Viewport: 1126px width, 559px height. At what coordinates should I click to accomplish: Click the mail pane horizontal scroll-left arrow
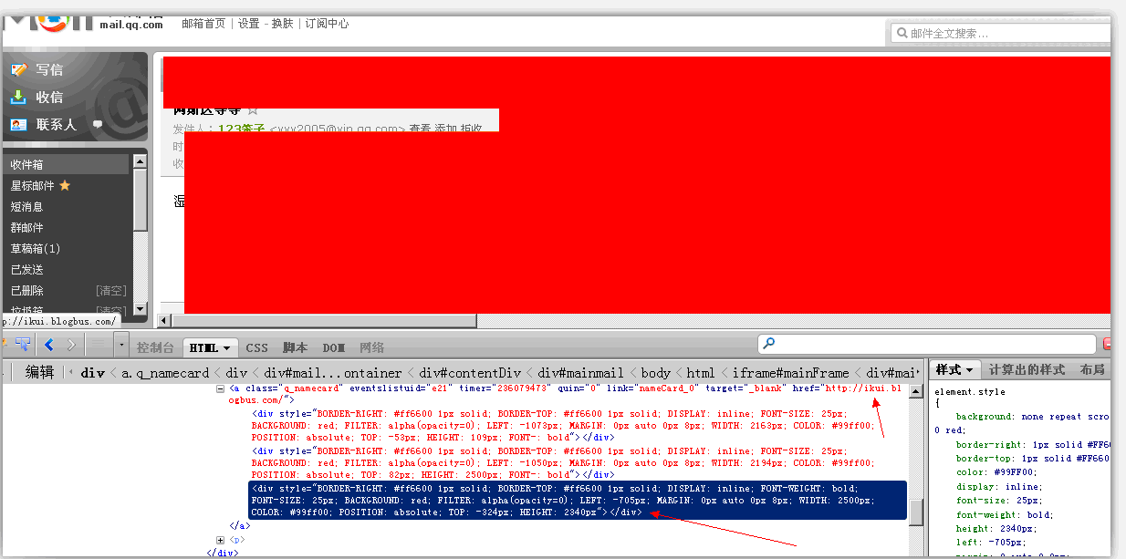point(164,321)
